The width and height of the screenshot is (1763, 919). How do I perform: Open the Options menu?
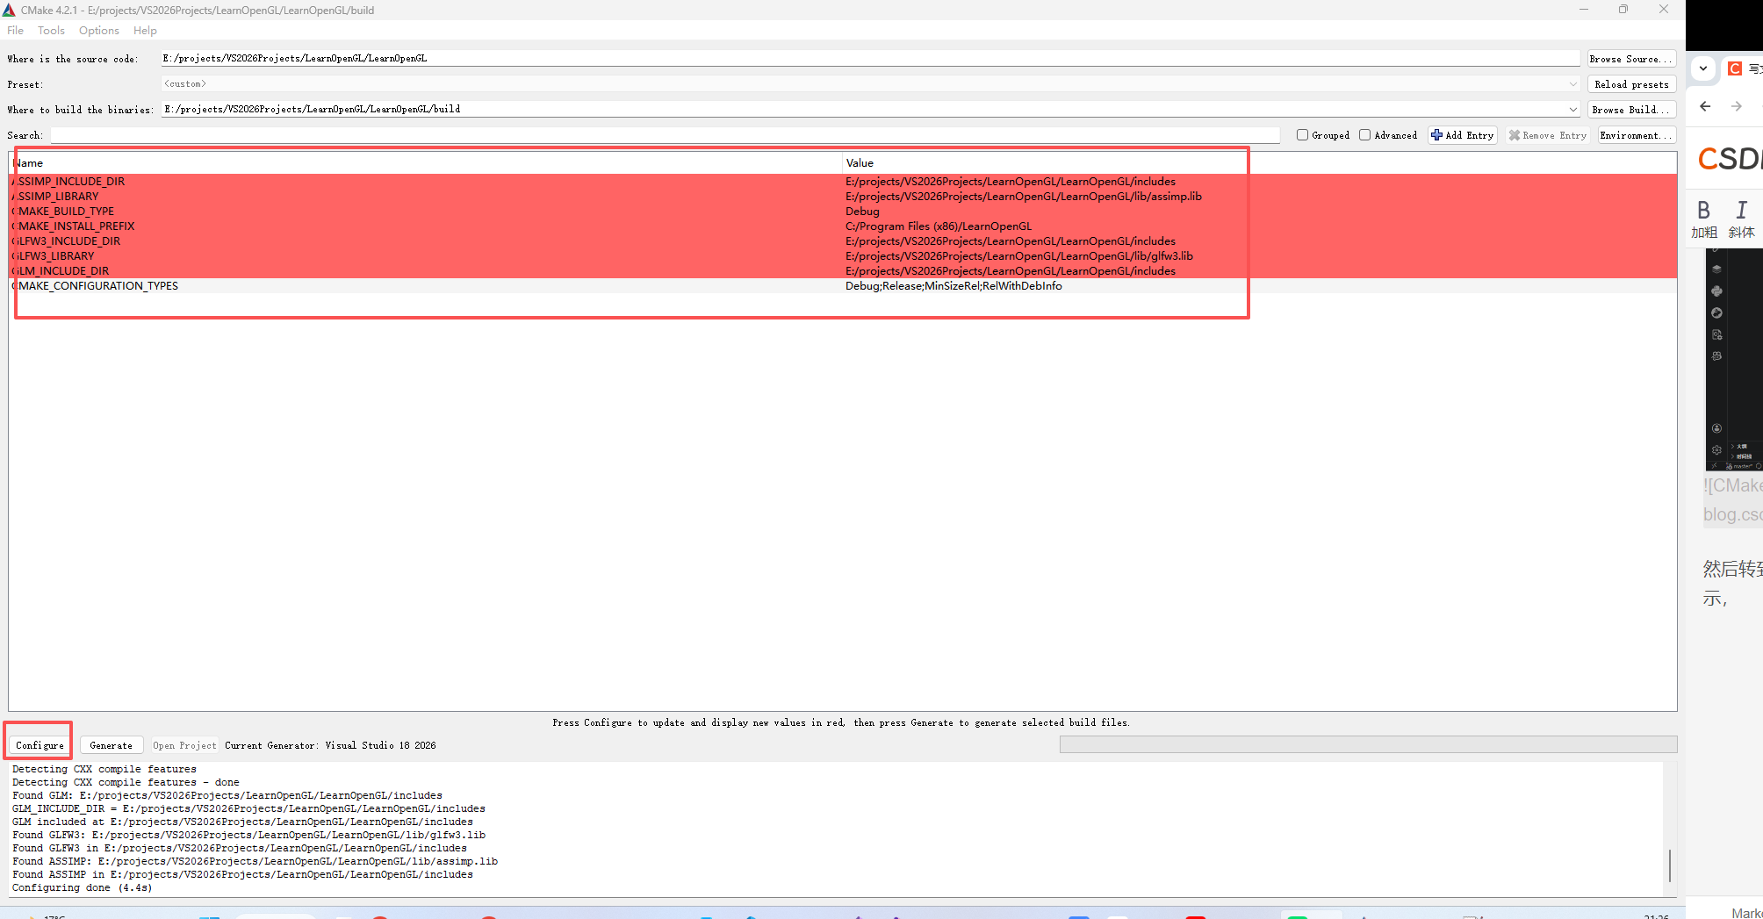(x=99, y=31)
